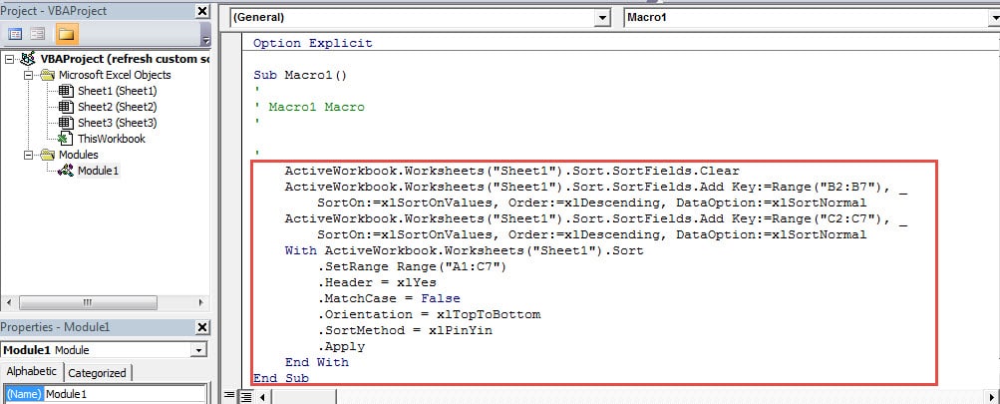Close the Properties - Module1 panel
This screenshot has width=1000, height=404.
(201, 328)
